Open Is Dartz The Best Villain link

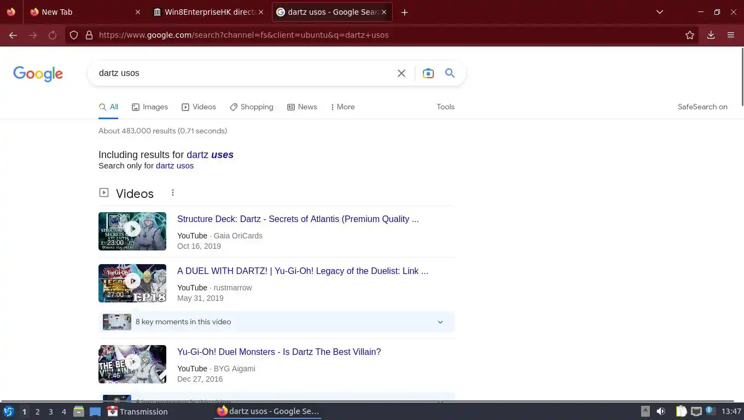pyautogui.click(x=279, y=352)
